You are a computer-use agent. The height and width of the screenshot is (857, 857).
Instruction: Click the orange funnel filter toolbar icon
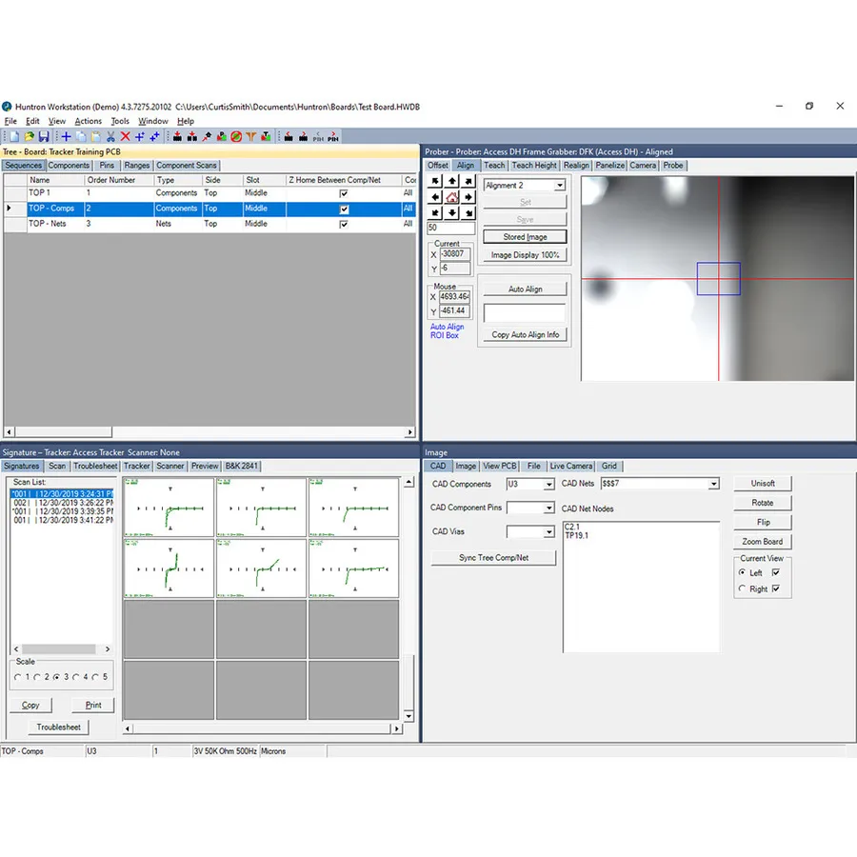[x=250, y=136]
